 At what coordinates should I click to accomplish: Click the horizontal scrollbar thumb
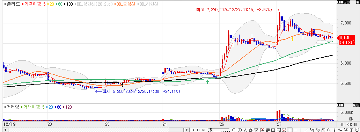[176, 130]
